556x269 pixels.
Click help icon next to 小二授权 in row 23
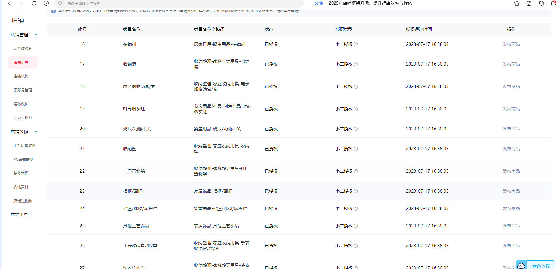pyautogui.click(x=356, y=191)
